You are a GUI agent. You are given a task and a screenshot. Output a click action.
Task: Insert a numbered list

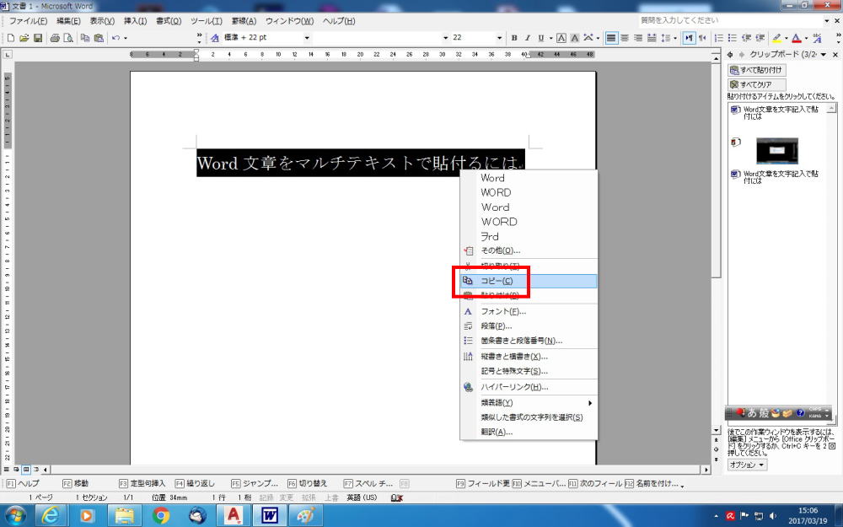(x=719, y=38)
